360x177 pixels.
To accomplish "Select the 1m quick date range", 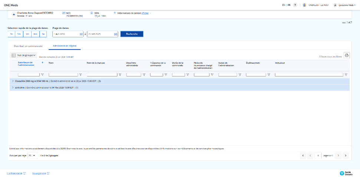I will (19, 34).
